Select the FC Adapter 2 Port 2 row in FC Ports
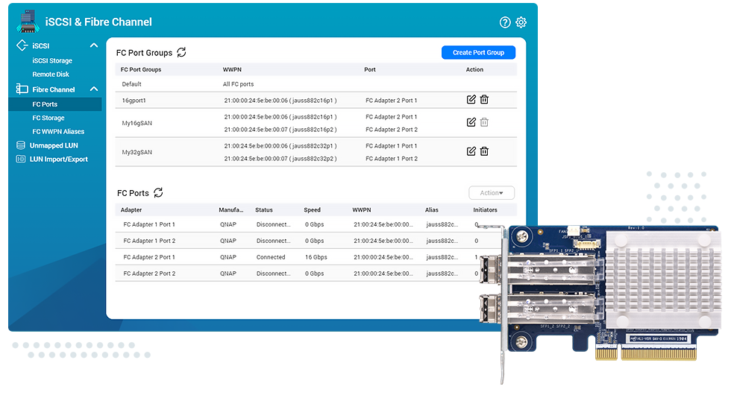Image resolution: width=731 pixels, height=395 pixels. (x=298, y=274)
